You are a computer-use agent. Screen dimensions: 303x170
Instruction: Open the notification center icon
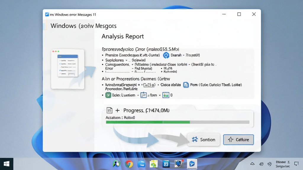point(296,164)
